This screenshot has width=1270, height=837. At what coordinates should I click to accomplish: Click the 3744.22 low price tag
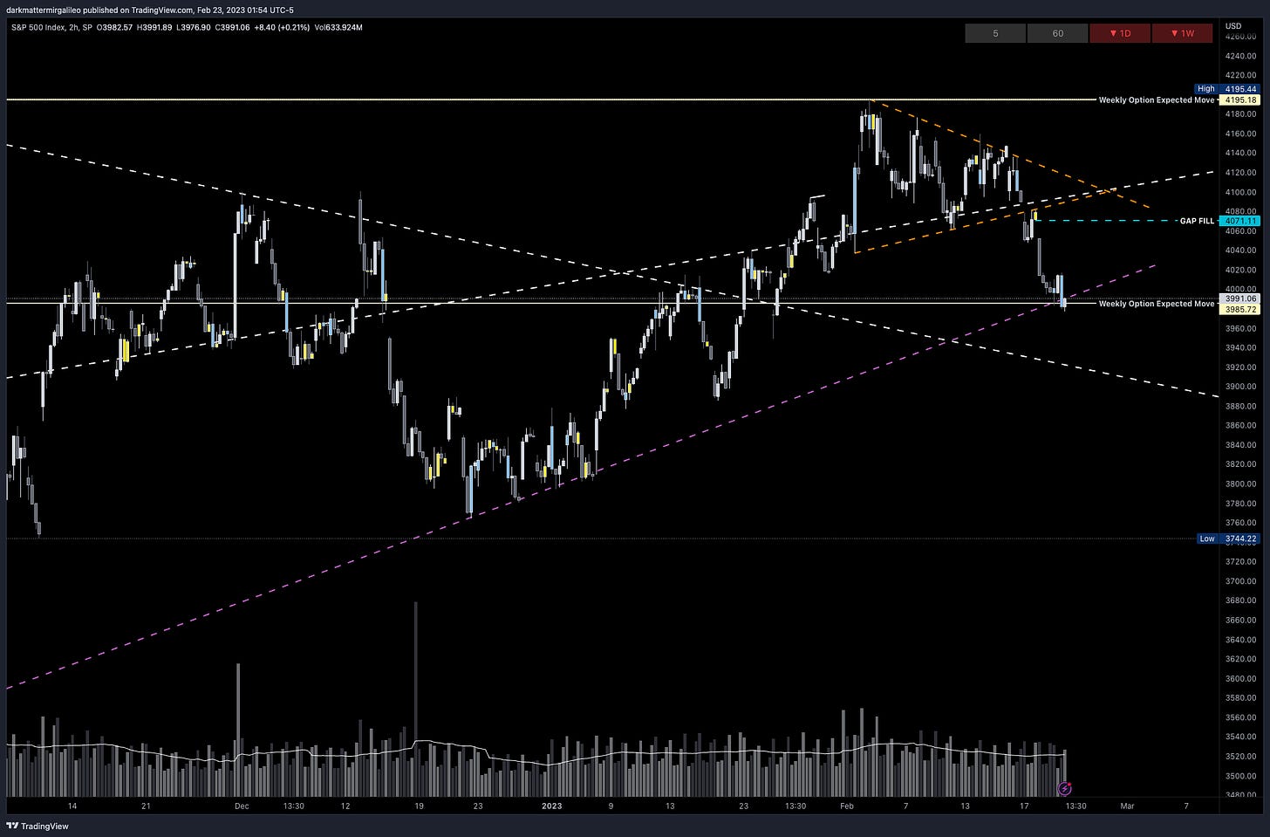[x=1240, y=539]
